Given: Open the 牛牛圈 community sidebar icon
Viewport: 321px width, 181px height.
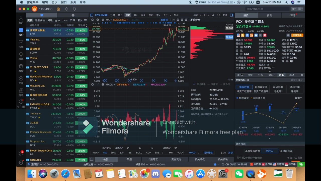Looking at the screenshot, I should pyautogui.click(x=21, y=104).
